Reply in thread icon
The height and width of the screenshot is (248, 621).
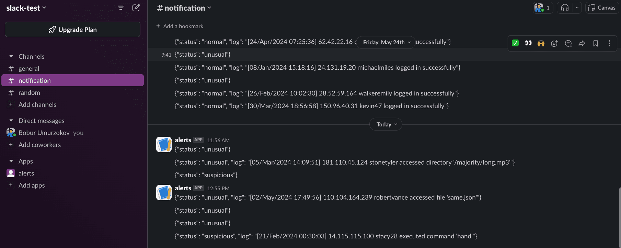(568, 43)
